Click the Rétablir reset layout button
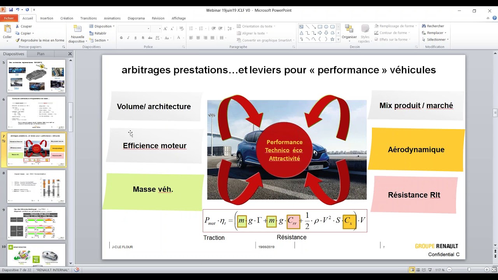This screenshot has width=498, height=280. [x=98, y=33]
